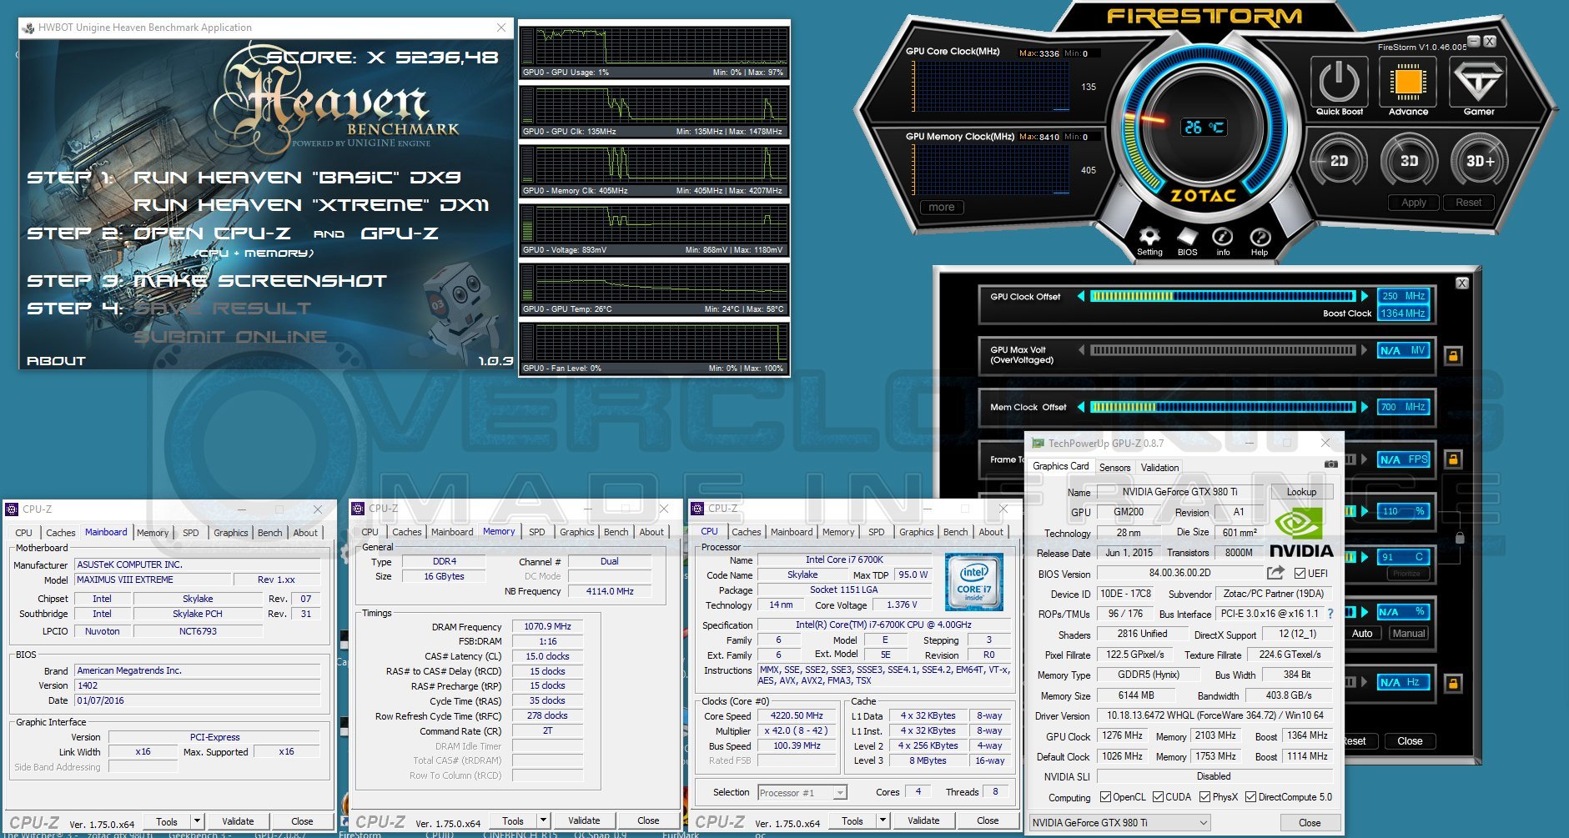Click 'RUN HEAVEN "XTREME" DX11' in HWBOT
The height and width of the screenshot is (838, 1569).
pyautogui.click(x=311, y=204)
